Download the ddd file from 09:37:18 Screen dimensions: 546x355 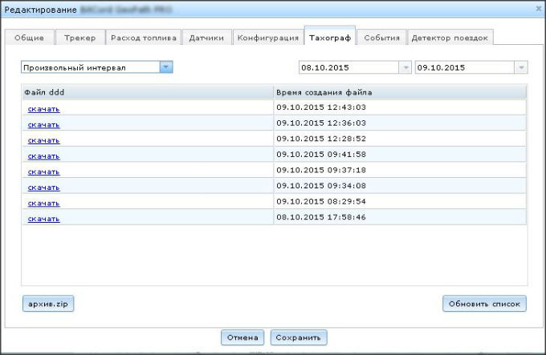[x=43, y=171]
